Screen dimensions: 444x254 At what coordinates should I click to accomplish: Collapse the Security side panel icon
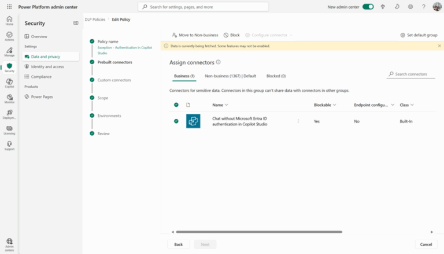click(x=76, y=23)
